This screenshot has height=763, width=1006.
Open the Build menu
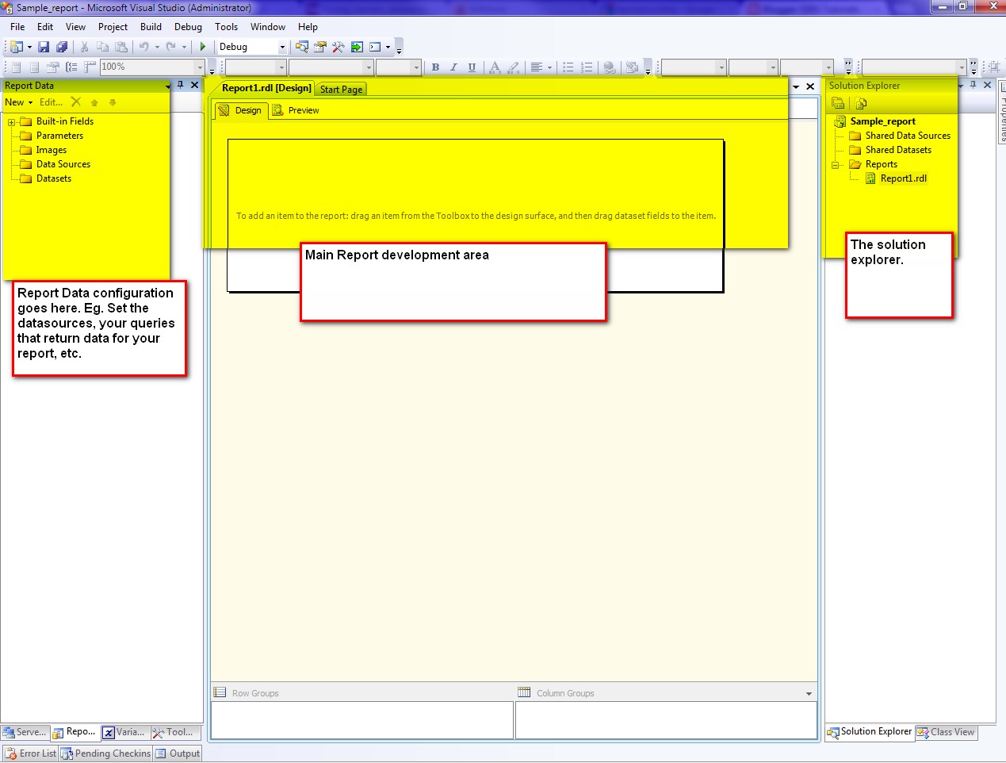click(x=151, y=27)
